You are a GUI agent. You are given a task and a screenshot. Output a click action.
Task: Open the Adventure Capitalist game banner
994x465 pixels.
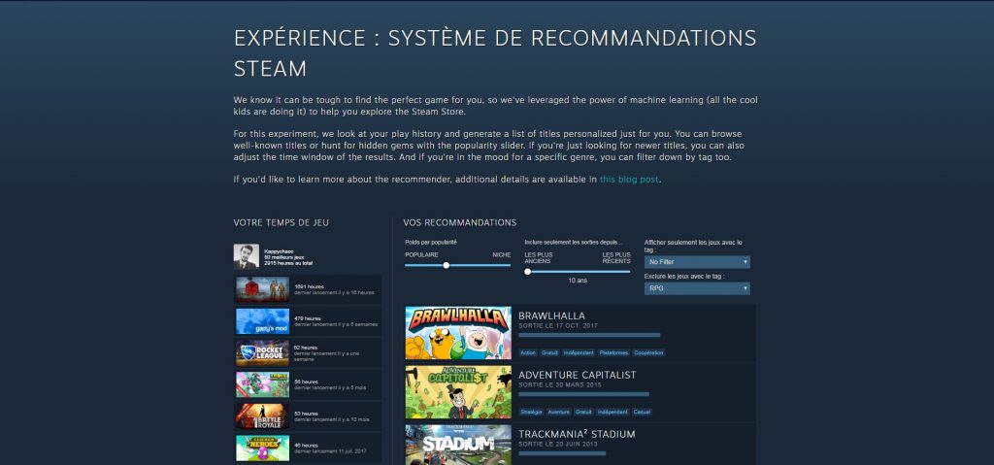click(x=458, y=392)
